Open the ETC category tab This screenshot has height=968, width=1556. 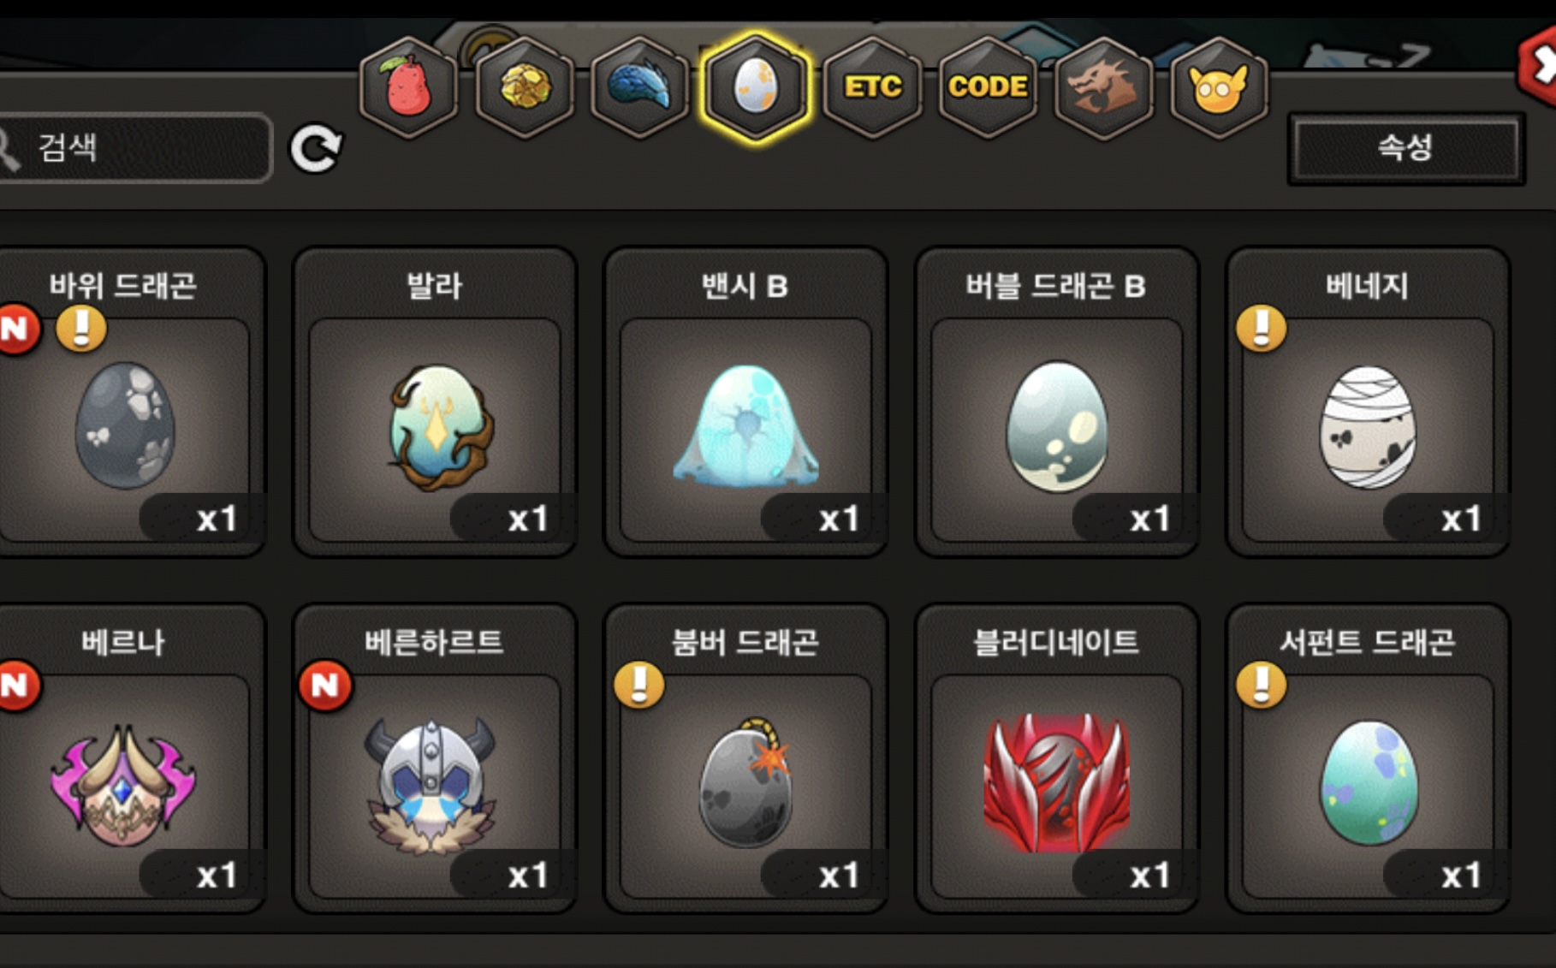(873, 86)
